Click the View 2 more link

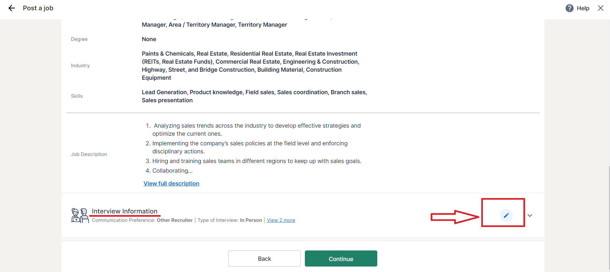[x=281, y=220]
